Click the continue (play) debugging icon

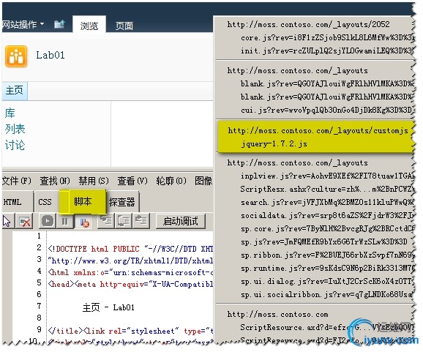click(x=48, y=222)
